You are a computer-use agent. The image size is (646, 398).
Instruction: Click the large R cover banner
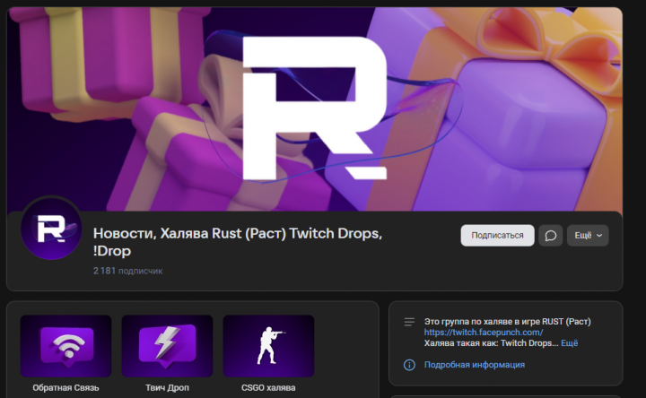(x=315, y=109)
